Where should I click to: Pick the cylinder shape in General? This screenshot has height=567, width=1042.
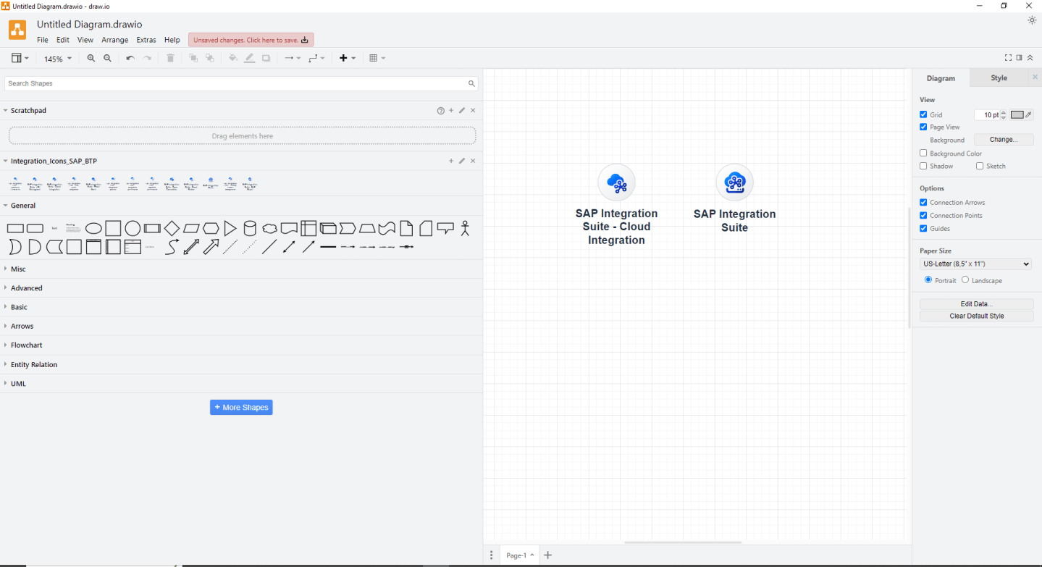pos(250,229)
